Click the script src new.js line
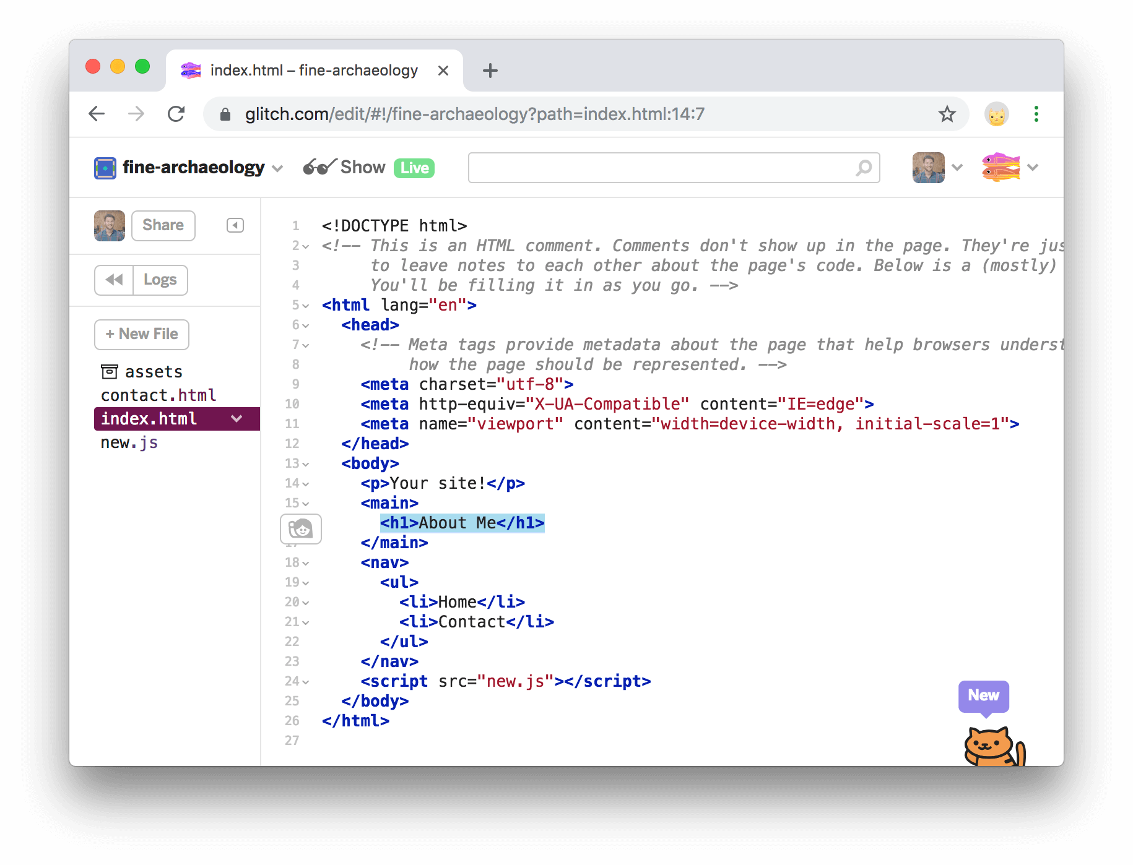1133x865 pixels. [x=506, y=682]
